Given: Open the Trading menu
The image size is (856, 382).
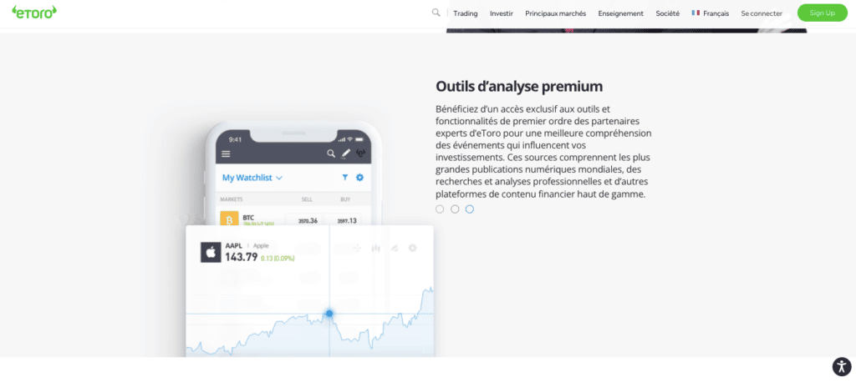Looking at the screenshot, I should click(465, 13).
